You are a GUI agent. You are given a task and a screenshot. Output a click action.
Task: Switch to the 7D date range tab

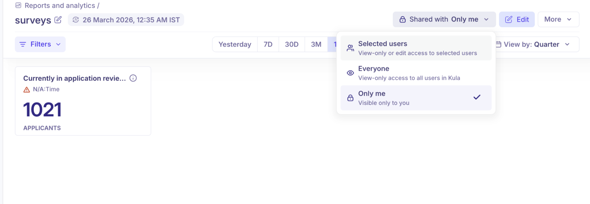268,44
